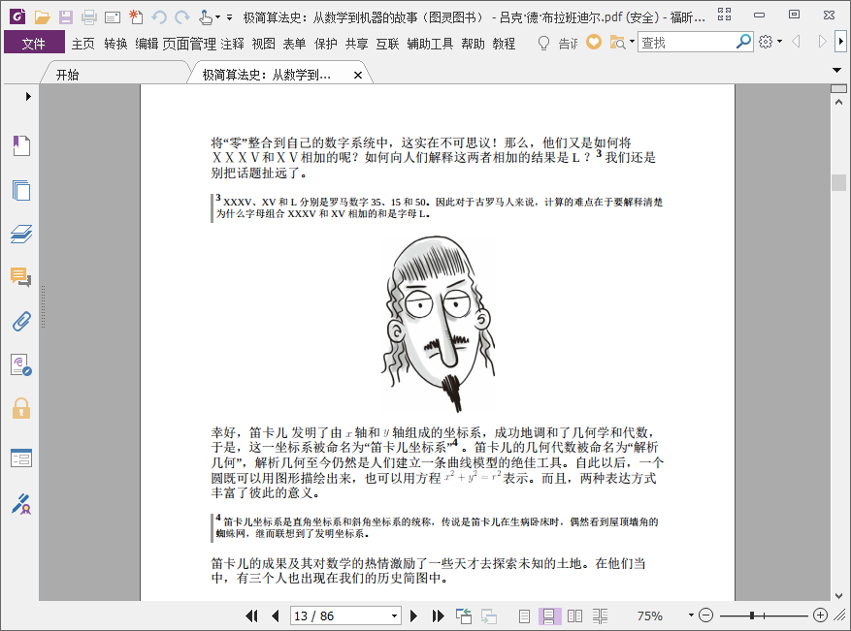Click the zoom slider handle
This screenshot has height=631, width=851.
752,615
